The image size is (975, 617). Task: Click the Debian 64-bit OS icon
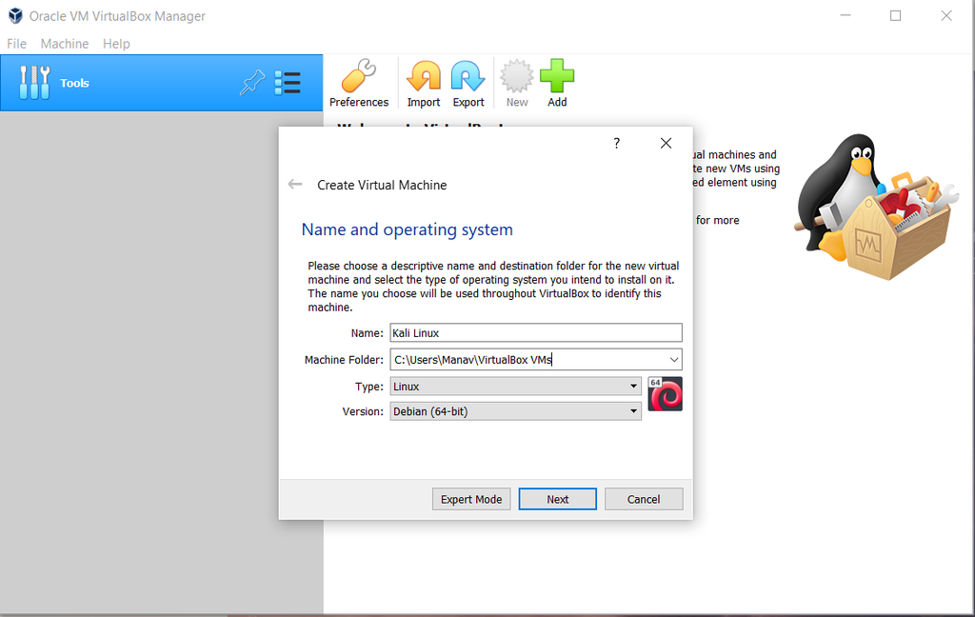665,393
